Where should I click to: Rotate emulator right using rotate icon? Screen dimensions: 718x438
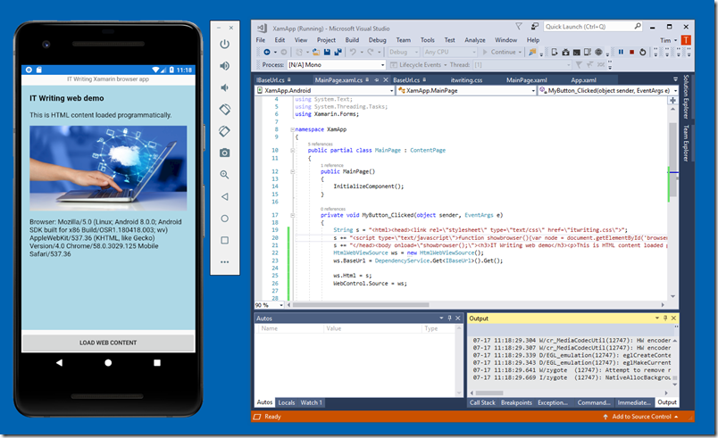coord(224,131)
